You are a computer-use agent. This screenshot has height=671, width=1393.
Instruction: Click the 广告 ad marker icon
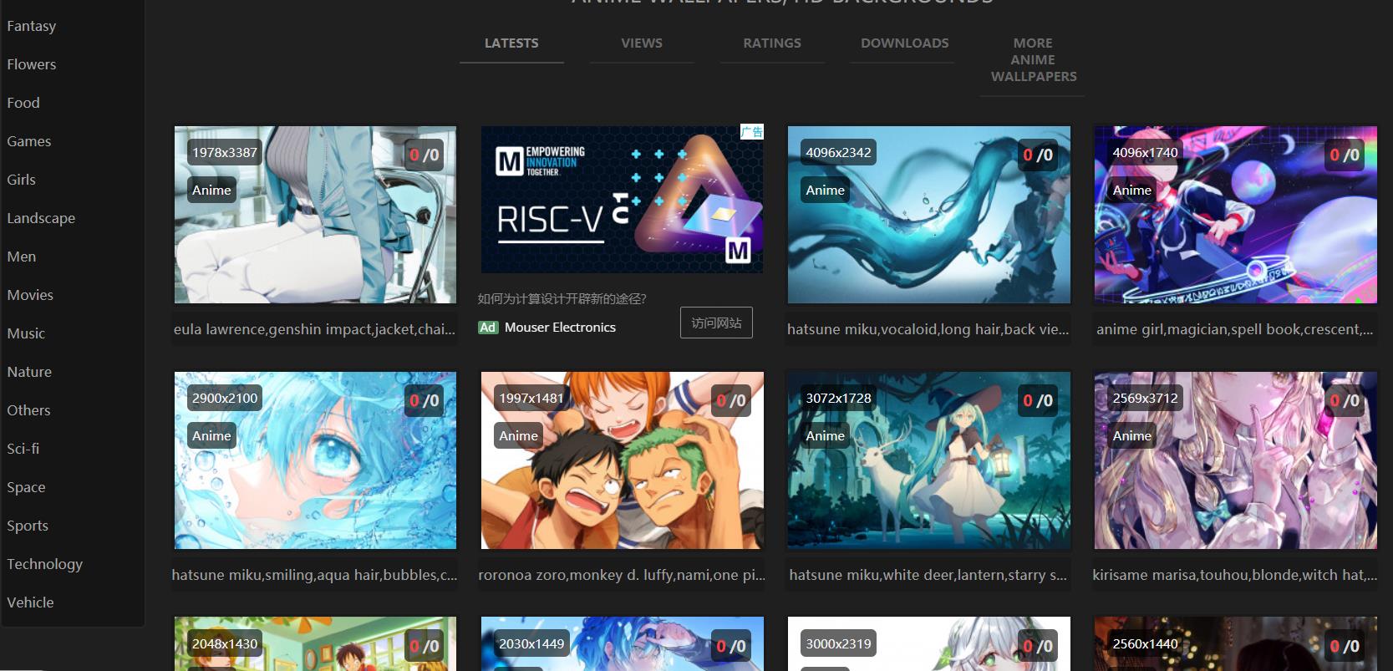point(751,132)
